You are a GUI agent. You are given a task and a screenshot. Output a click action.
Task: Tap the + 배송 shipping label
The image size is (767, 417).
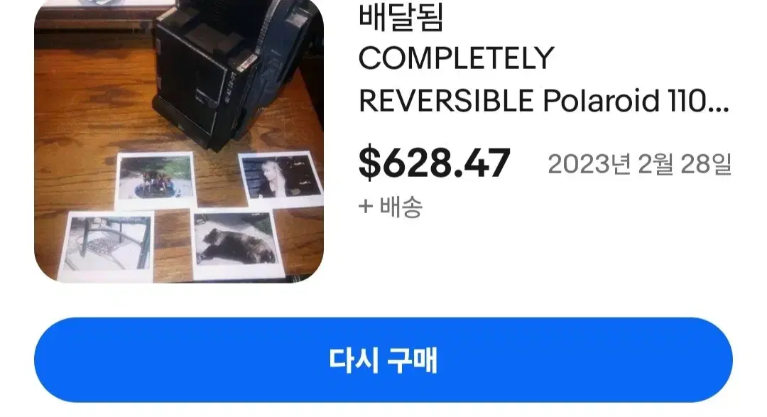391,207
